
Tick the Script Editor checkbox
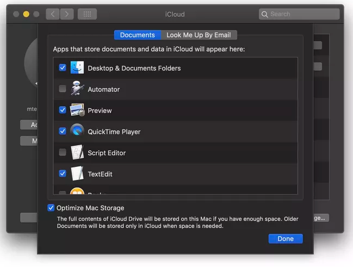[63, 152]
